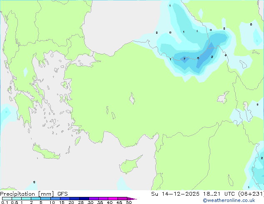Click the "Precipitation [mm] GFS" title text
Screen dimensions: 264x204
click(34, 194)
